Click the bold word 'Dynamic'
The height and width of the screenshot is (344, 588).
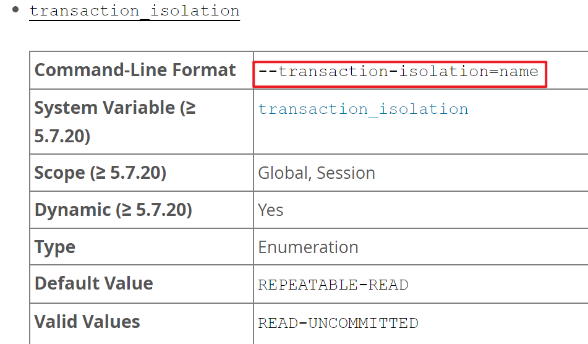coord(72,210)
